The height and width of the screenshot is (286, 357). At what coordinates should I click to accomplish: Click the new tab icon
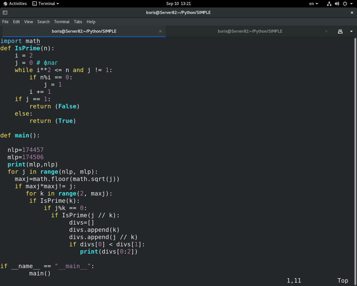point(340,31)
